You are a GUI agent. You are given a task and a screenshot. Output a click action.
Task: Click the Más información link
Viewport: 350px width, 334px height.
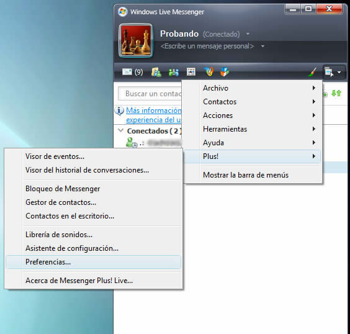153,115
